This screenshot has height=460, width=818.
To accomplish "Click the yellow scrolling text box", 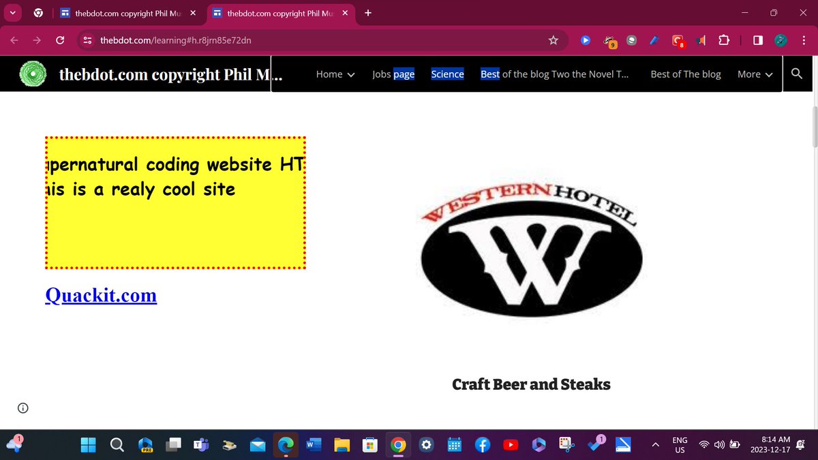I will coord(175,202).
